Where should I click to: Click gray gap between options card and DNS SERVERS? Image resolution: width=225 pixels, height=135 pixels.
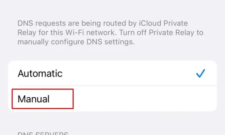point(112,121)
